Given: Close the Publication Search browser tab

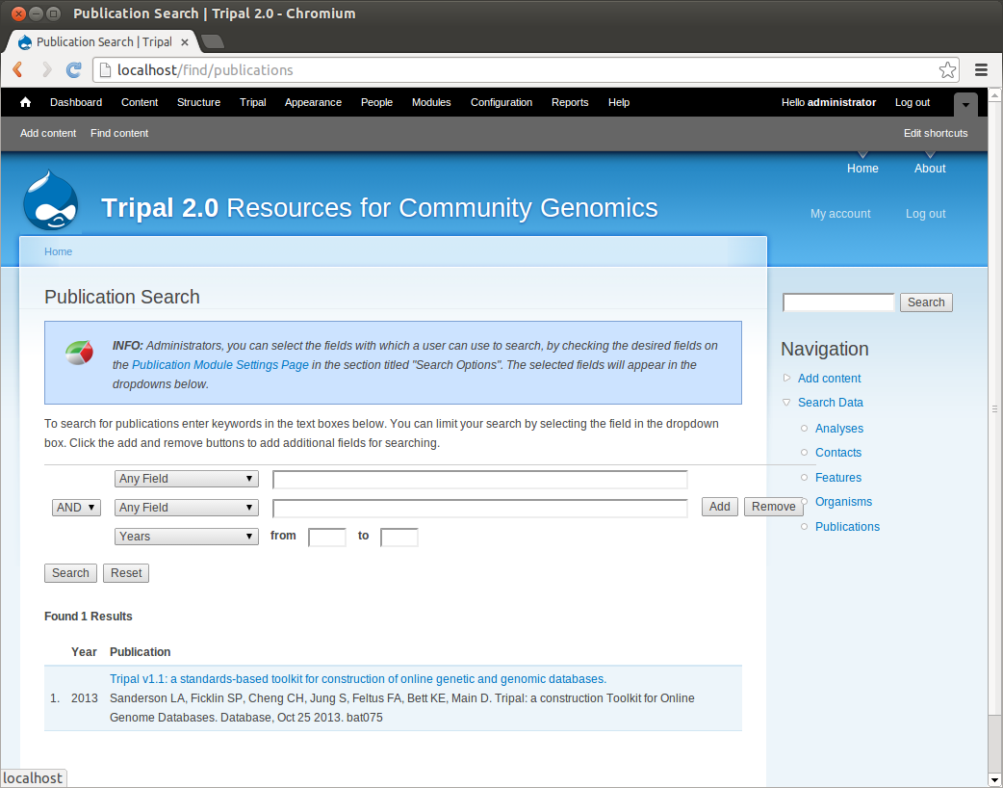Looking at the screenshot, I should click(x=184, y=42).
